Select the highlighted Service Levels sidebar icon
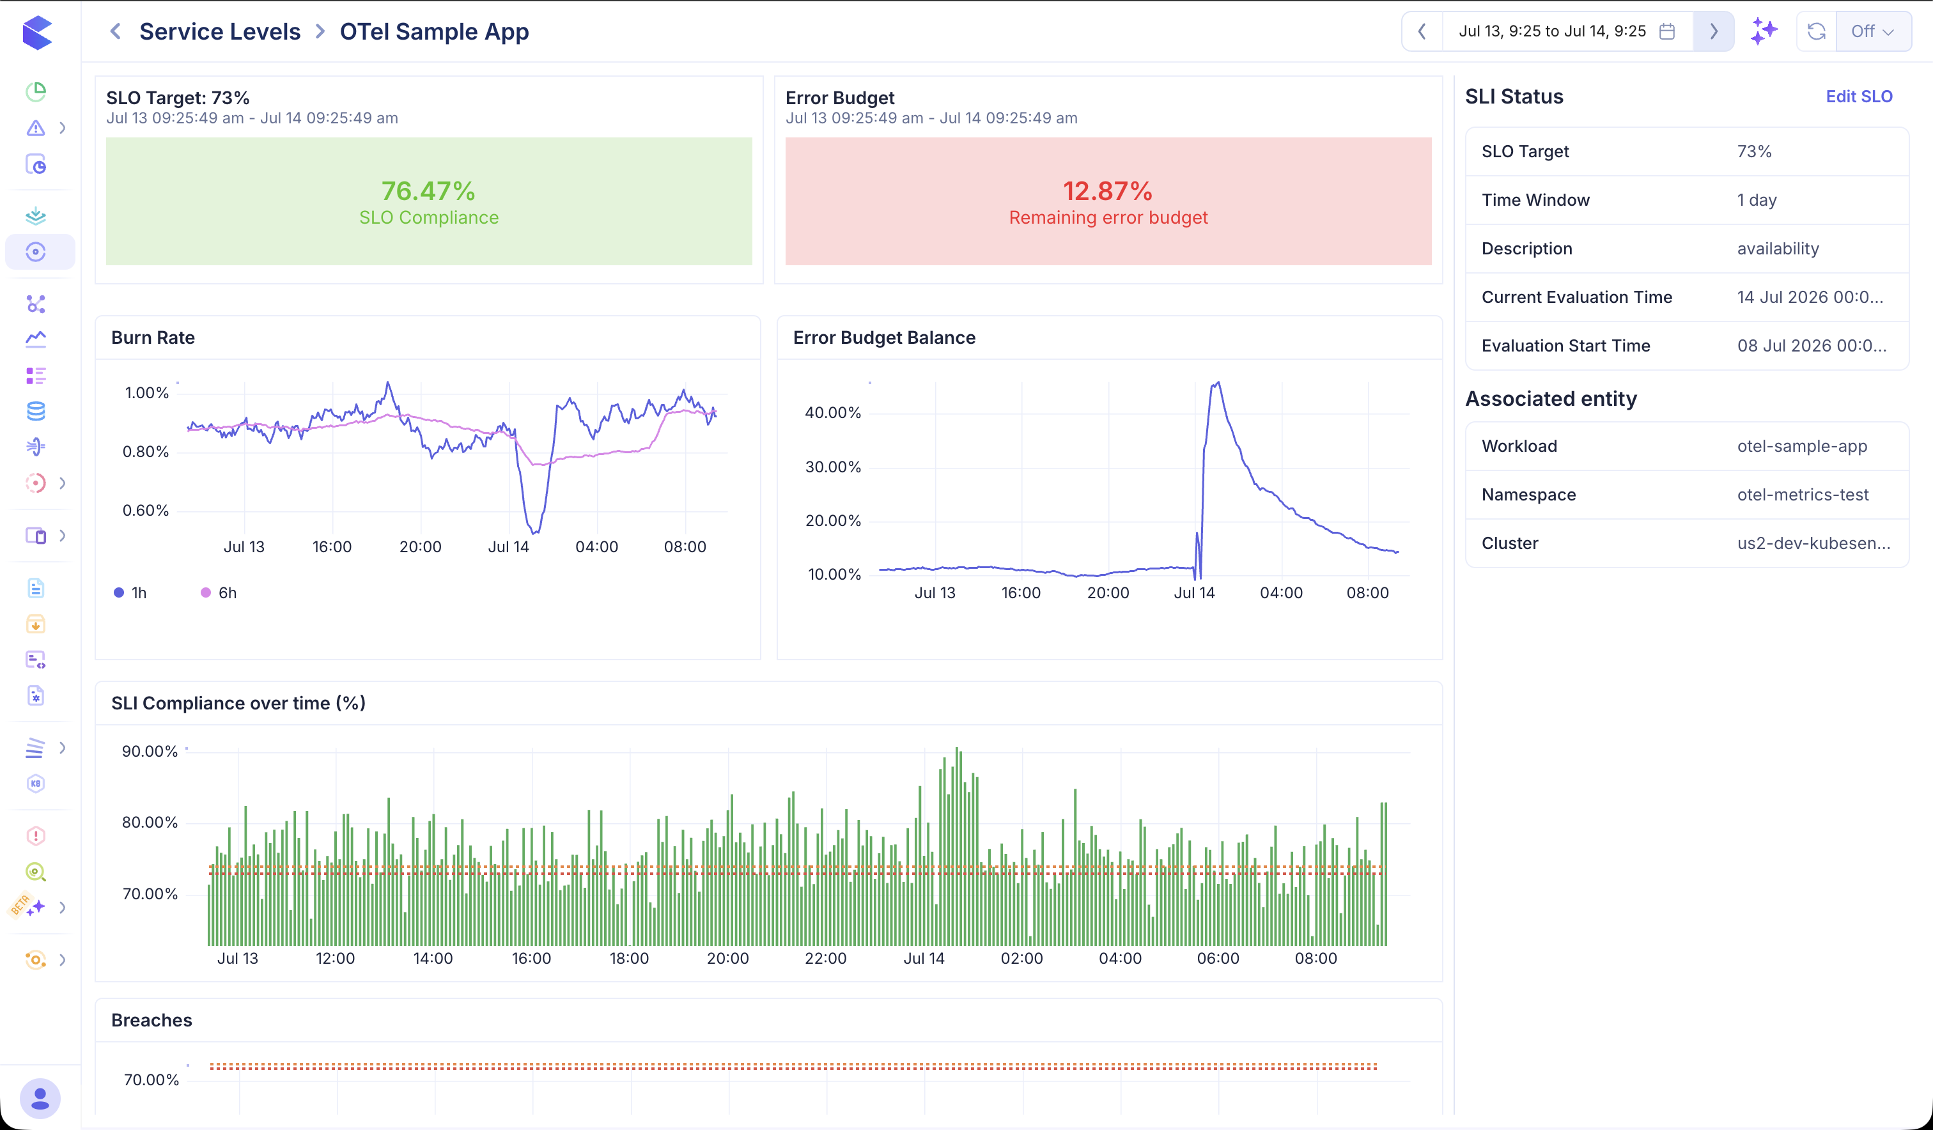Image resolution: width=1933 pixels, height=1130 pixels. tap(36, 252)
